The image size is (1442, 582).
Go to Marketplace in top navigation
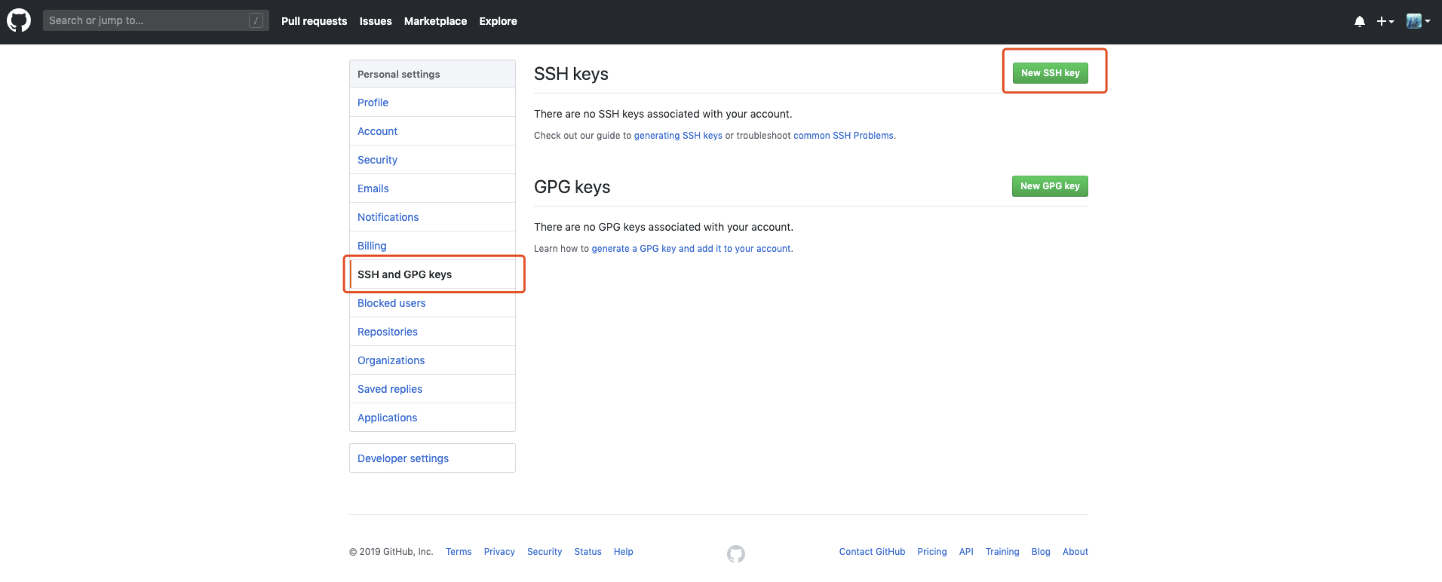pyautogui.click(x=435, y=21)
